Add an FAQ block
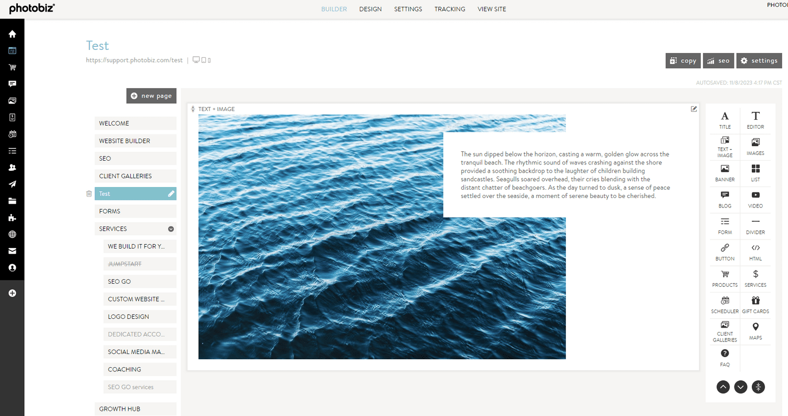This screenshot has width=788, height=416. (725, 357)
